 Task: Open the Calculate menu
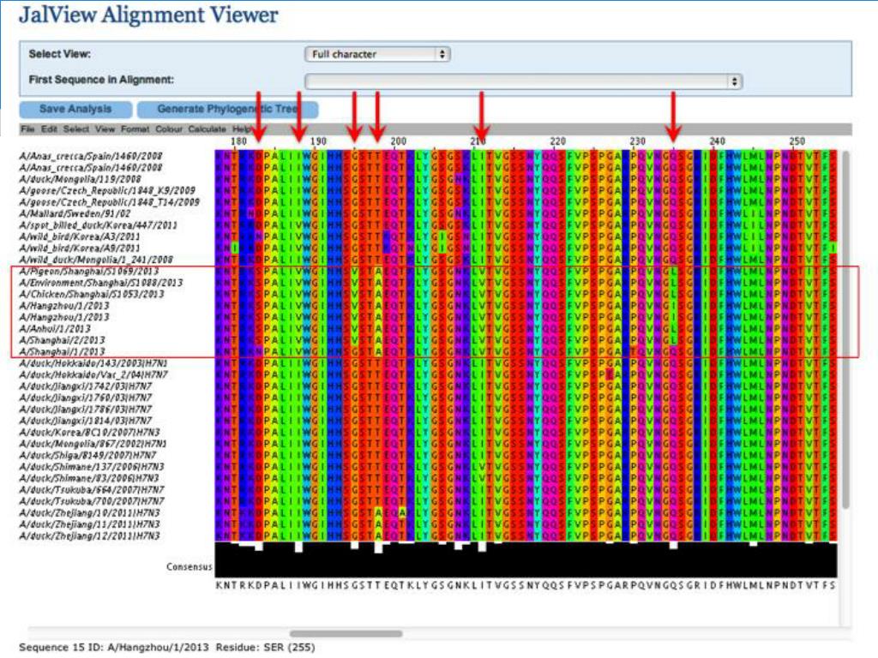(x=207, y=129)
